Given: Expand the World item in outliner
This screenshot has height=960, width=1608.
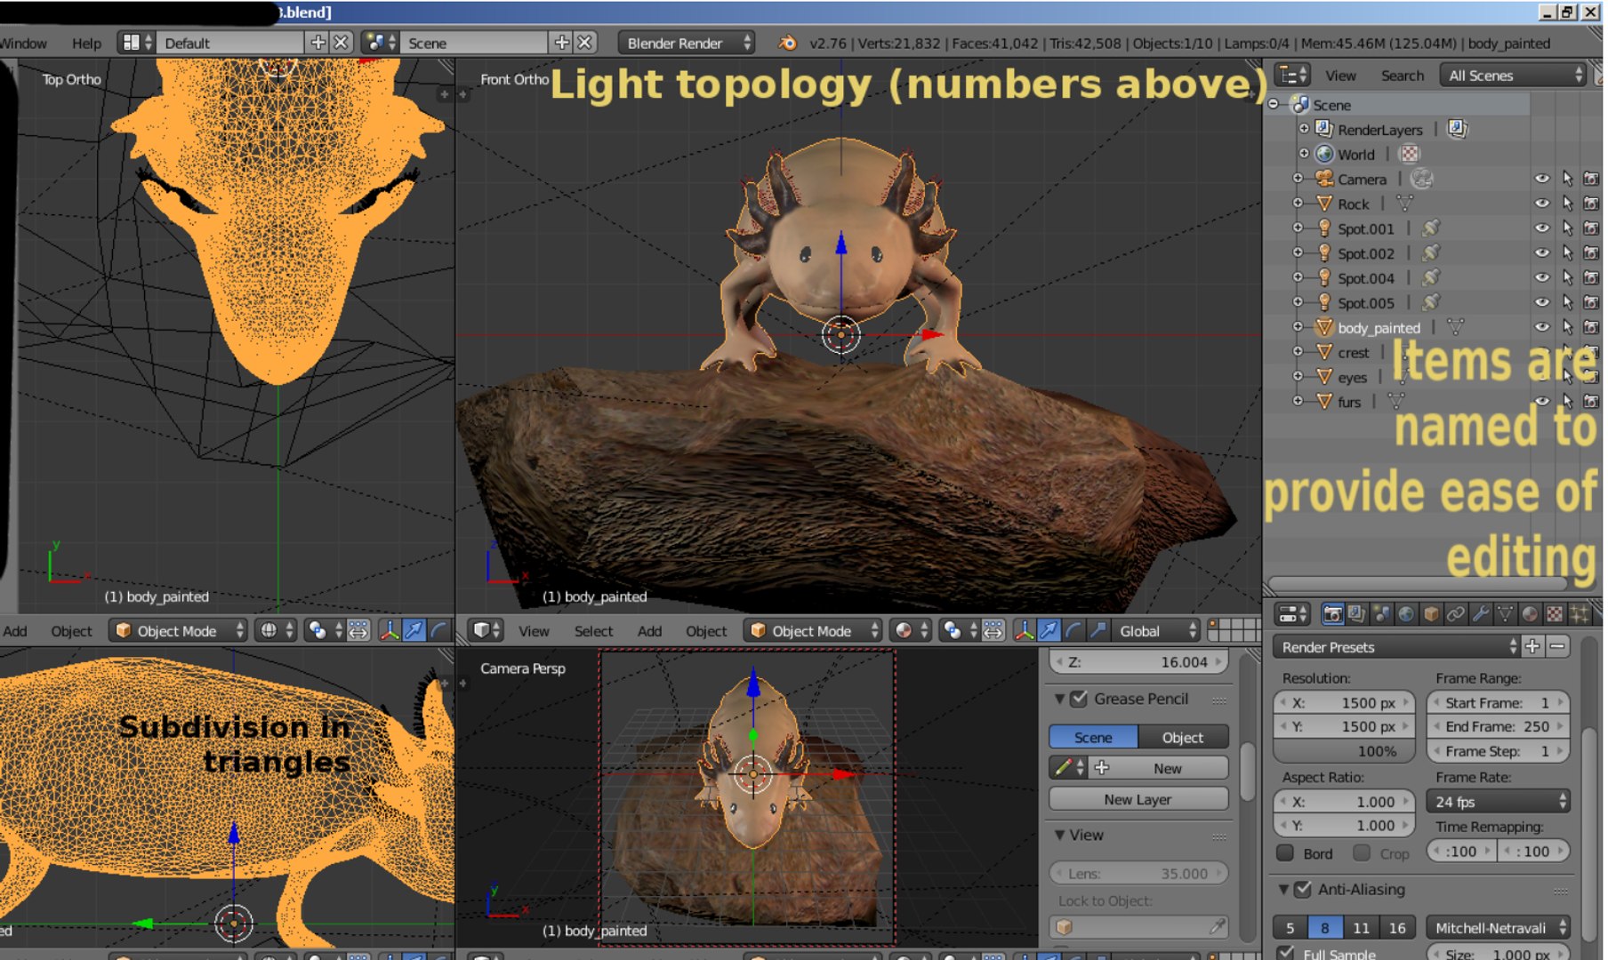Looking at the screenshot, I should [x=1304, y=154].
